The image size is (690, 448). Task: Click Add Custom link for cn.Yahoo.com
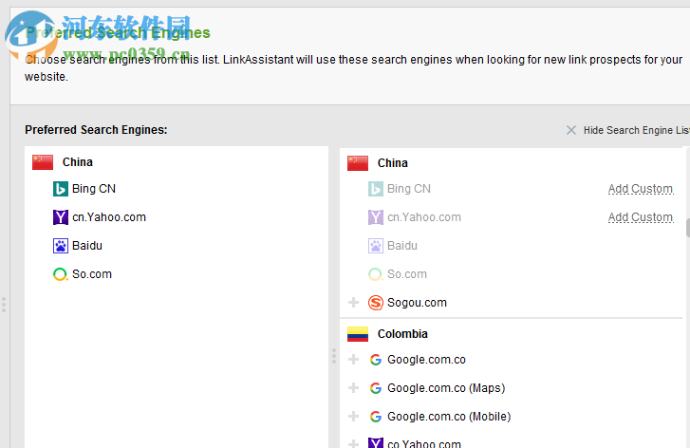click(641, 217)
